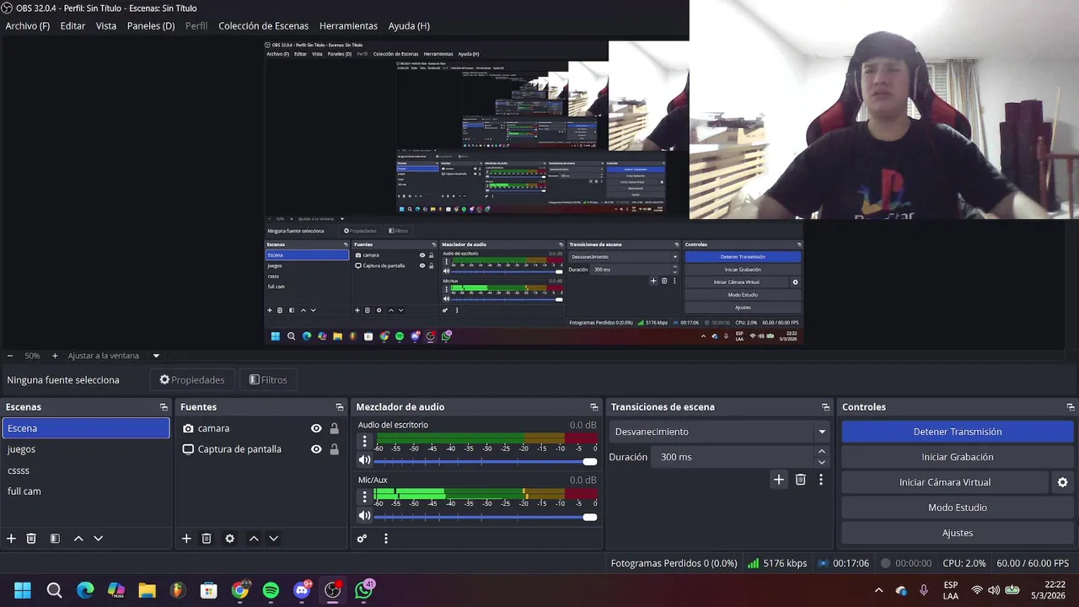1079x607 pixels.
Task: Start recording with Iniciar Grabación
Action: (958, 457)
